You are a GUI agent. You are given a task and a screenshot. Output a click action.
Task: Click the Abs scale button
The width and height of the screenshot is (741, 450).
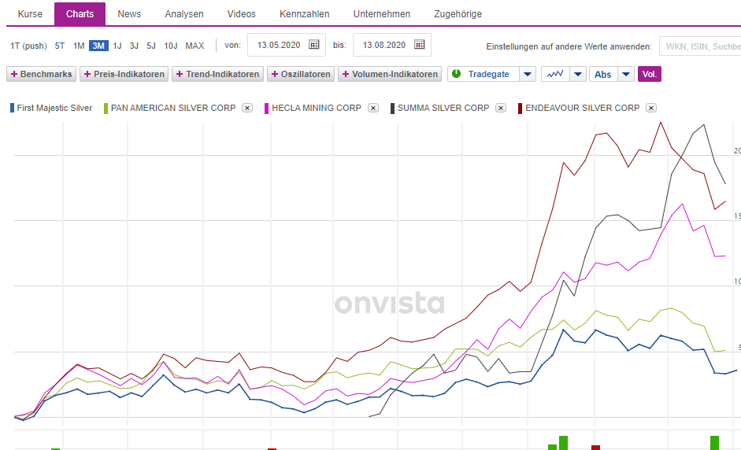(x=603, y=74)
